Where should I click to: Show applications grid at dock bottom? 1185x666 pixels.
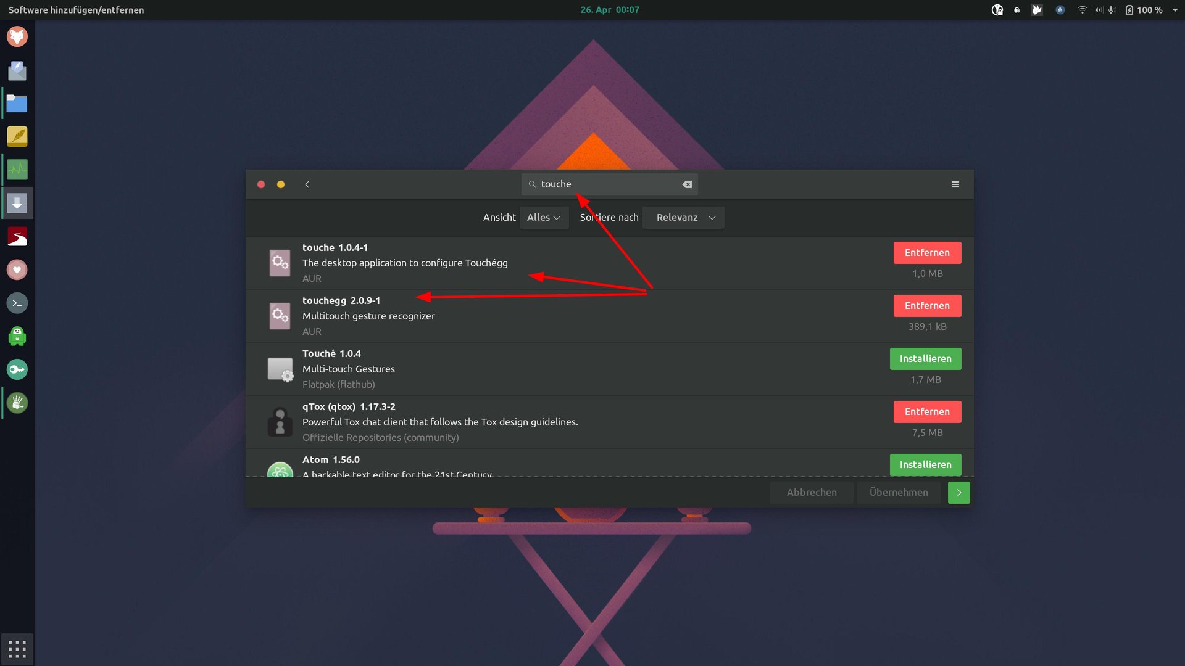pyautogui.click(x=17, y=649)
